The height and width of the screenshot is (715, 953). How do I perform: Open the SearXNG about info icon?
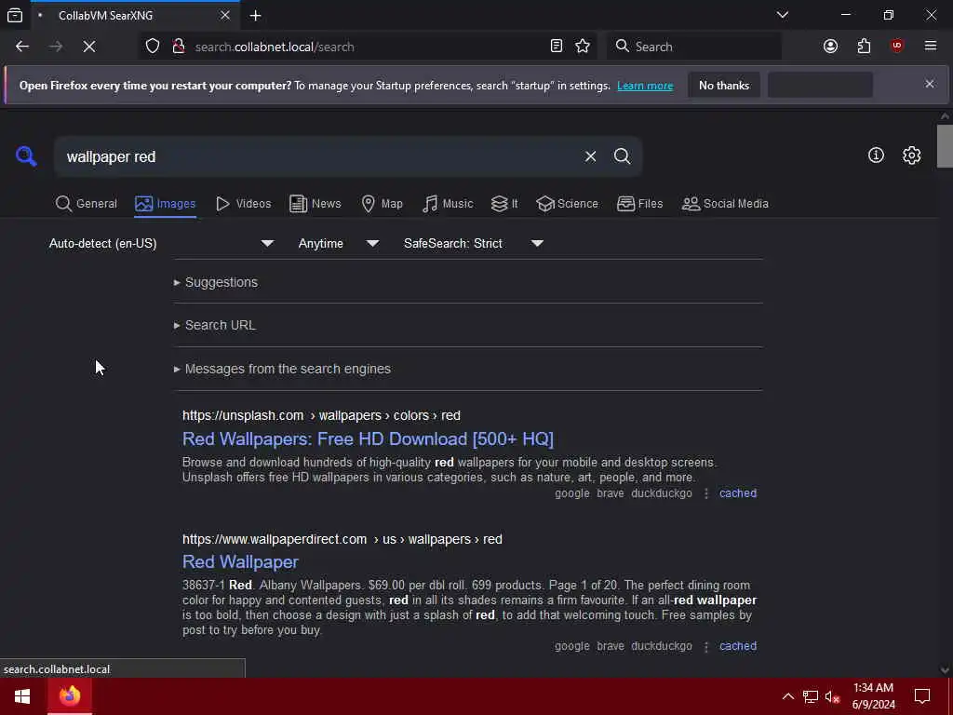876,155
